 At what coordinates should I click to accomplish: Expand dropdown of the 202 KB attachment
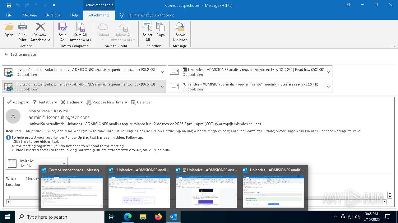pos(328,72)
